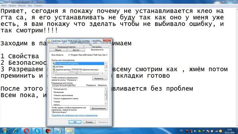Click the network signal tray icon

pyautogui.click(x=216, y=131)
